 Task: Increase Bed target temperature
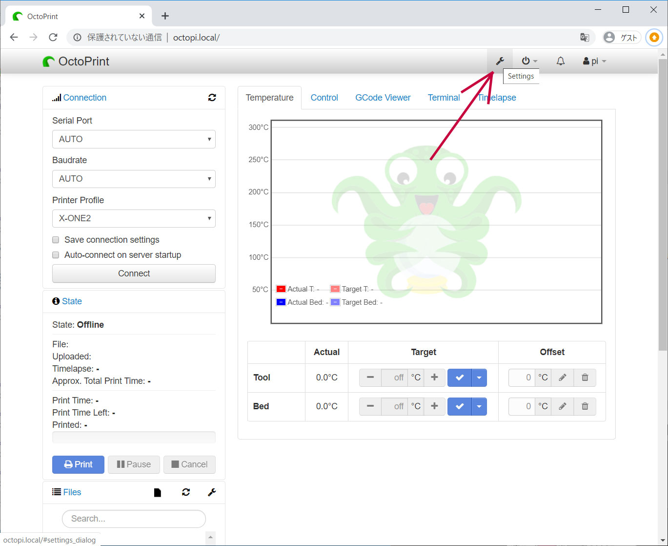pyautogui.click(x=434, y=406)
